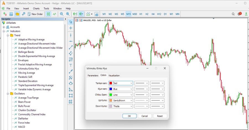Image resolution: width=249 pixels, height=130 pixels.
Task: Click the screenshot camera toolbar icon
Action: (96, 14)
